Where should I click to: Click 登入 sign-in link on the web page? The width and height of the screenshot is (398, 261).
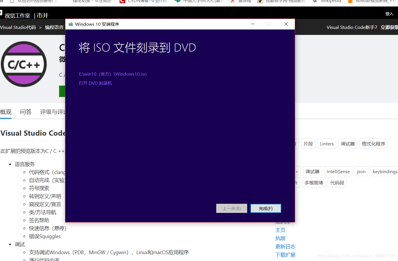pyautogui.click(x=389, y=14)
